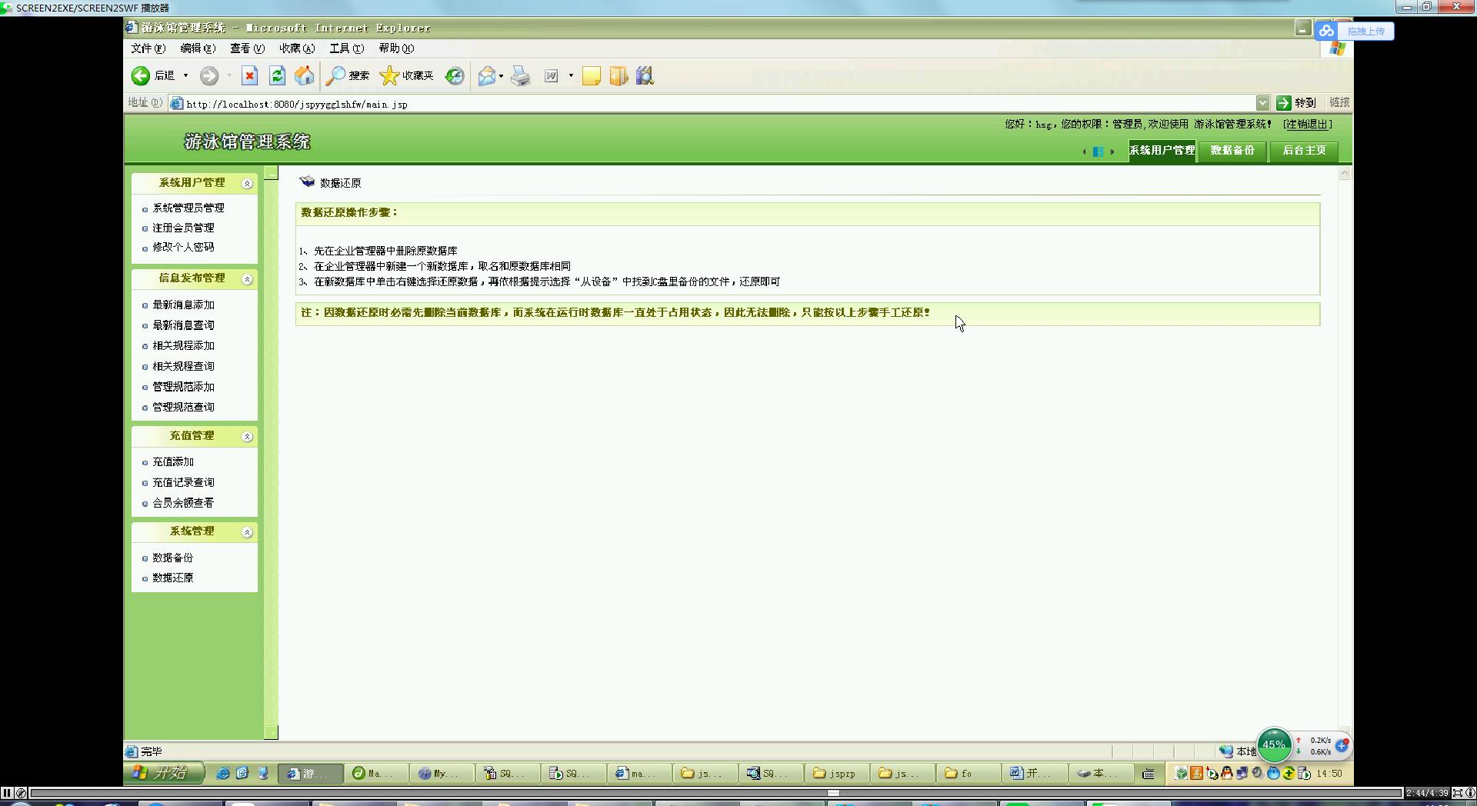
Task: Click the last toolbar icon with figure
Action: click(x=645, y=75)
